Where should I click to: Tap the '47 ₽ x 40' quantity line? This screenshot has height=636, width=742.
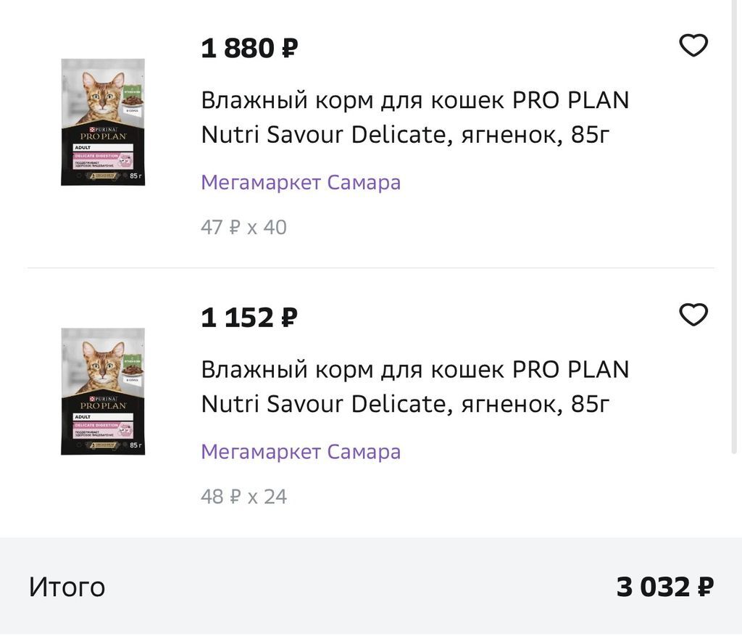(x=243, y=228)
